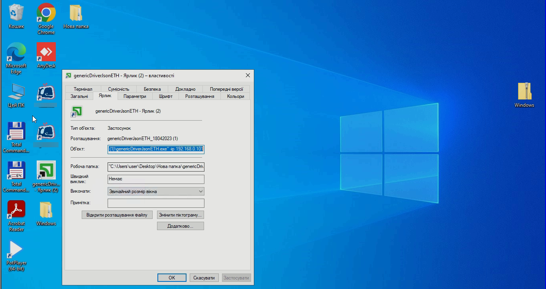Select the Нова папка folder icon
546x289 pixels.
(76, 14)
